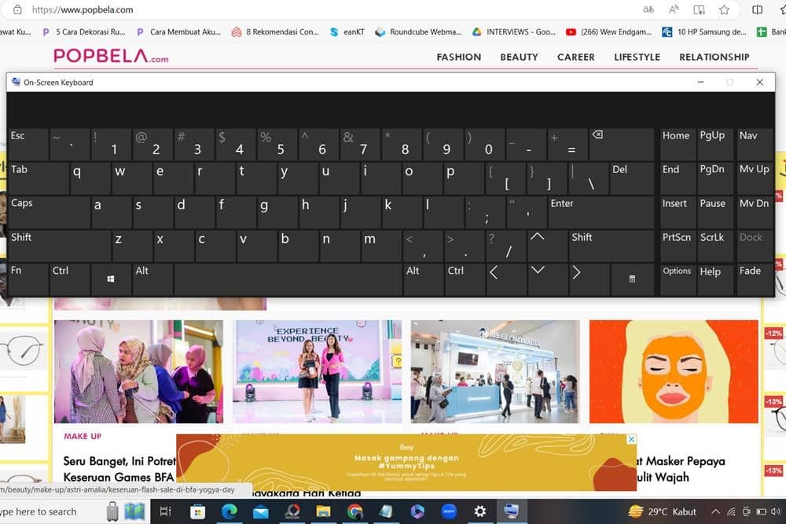Toggle Caps lock on the keyboard
The image size is (786, 524).
click(x=47, y=212)
